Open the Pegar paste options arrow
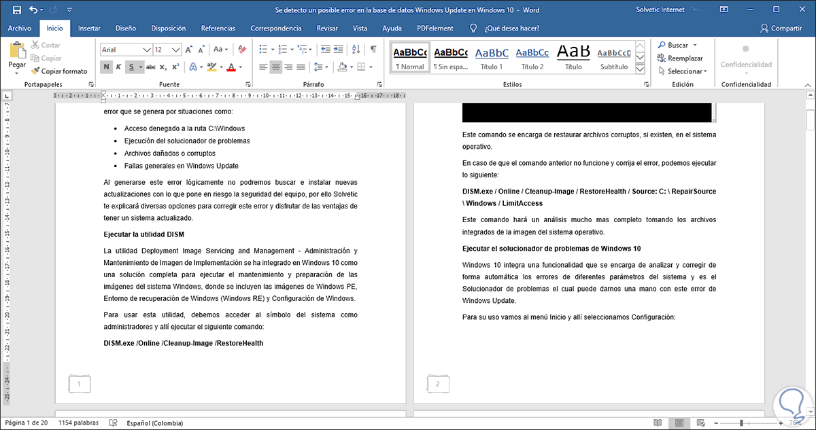This screenshot has width=816, height=430. [x=17, y=73]
